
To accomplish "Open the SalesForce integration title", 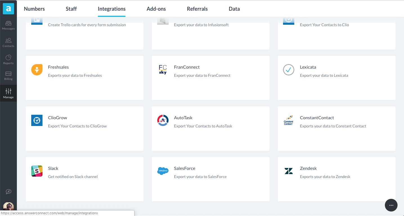I will click(x=185, y=168).
